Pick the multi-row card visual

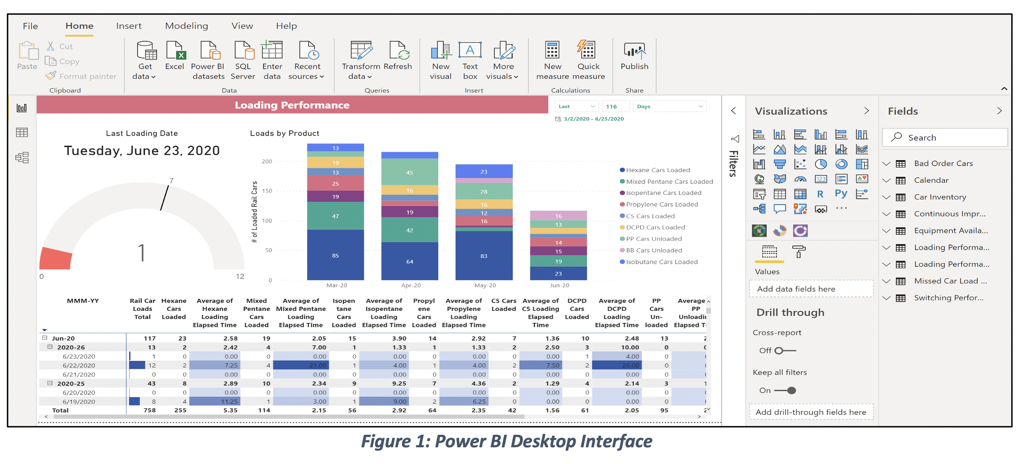(x=841, y=179)
